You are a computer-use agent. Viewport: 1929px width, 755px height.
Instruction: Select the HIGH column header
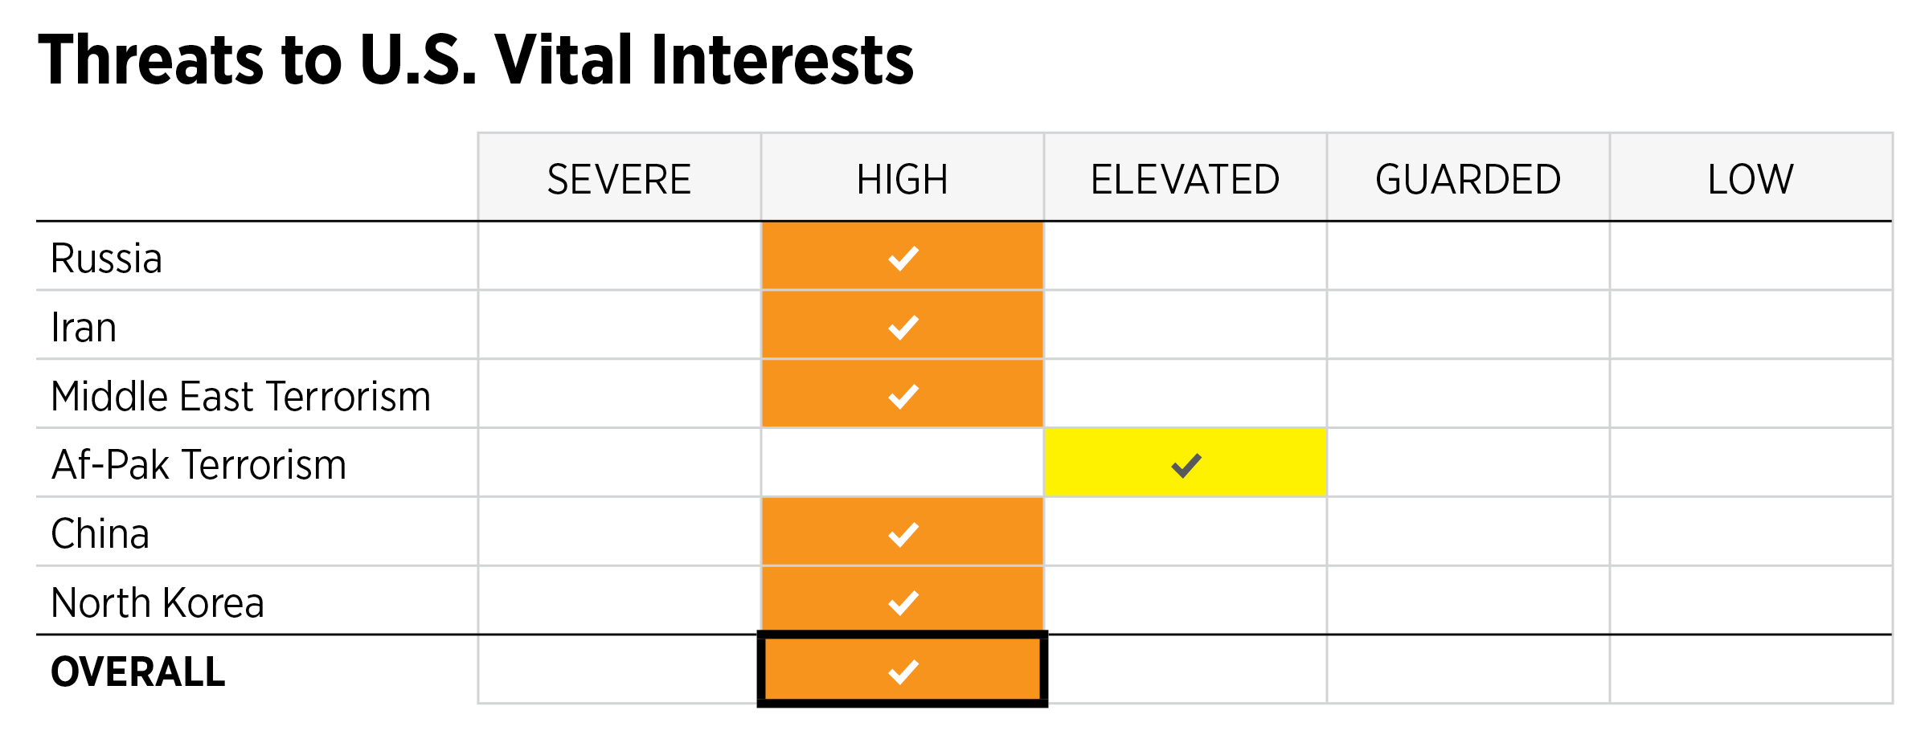tap(902, 179)
